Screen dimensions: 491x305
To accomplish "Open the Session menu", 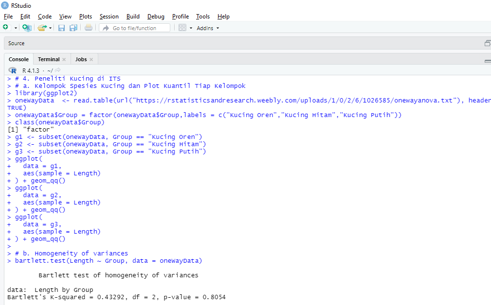I will [x=109, y=16].
